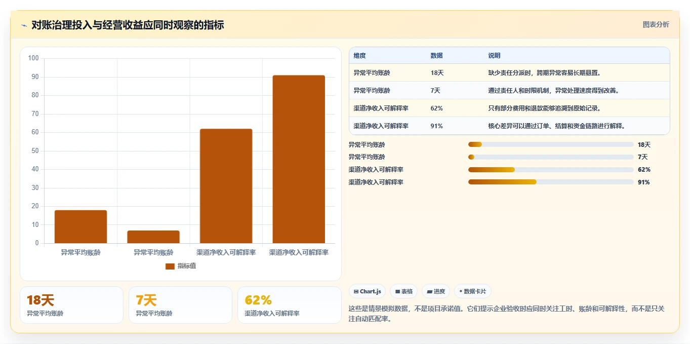Click the tallest chart bar at value 91
Viewport: 690px width, 344px height.
(299, 159)
